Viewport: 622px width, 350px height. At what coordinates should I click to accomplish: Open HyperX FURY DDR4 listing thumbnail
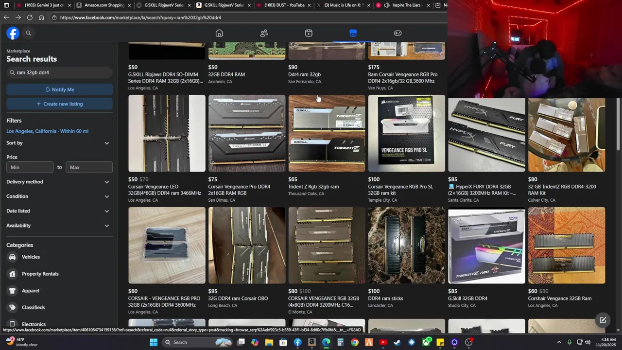point(486,135)
